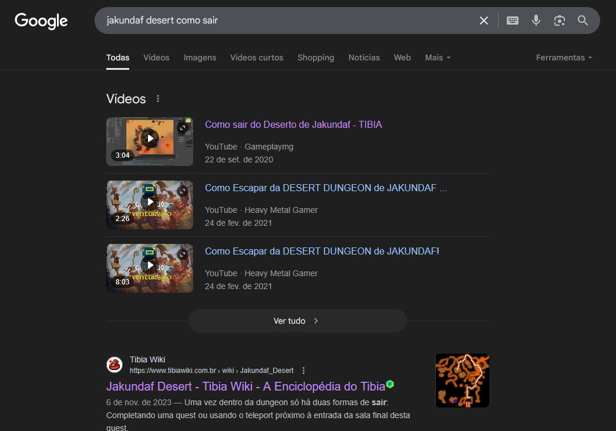Click the green badge after Tibia Wiki title
Viewport: 616px width, 431px height.
tap(390, 384)
